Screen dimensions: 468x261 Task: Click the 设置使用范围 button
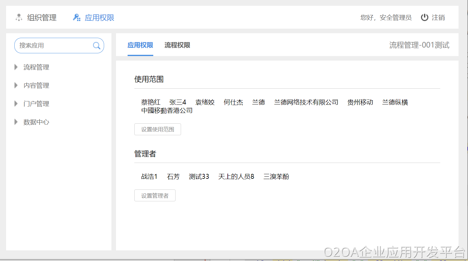pos(158,129)
